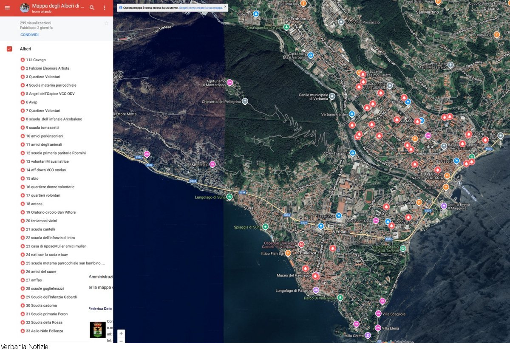The width and height of the screenshot is (510, 350).
Task: Click the Esselunga shopping cart marker
Action: coord(339,216)
